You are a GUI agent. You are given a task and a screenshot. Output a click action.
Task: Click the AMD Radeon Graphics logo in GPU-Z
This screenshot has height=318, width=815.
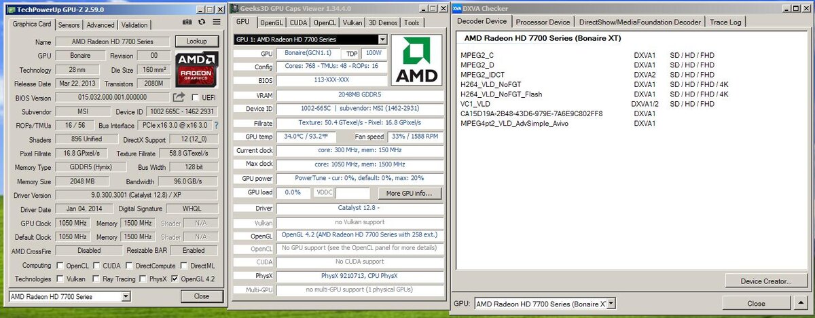point(197,70)
